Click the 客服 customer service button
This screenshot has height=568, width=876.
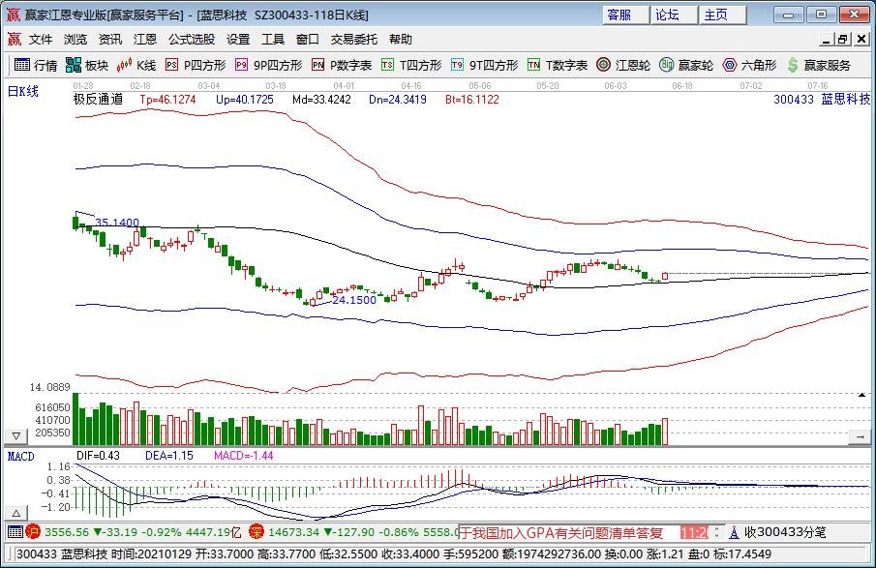(x=625, y=15)
